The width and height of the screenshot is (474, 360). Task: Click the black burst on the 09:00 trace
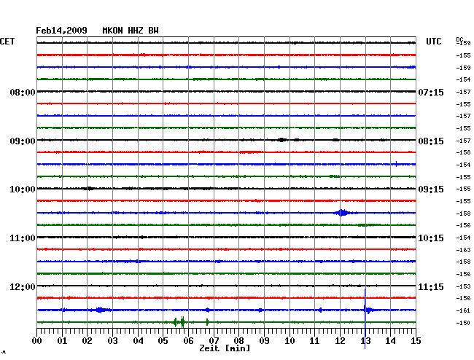pos(282,140)
